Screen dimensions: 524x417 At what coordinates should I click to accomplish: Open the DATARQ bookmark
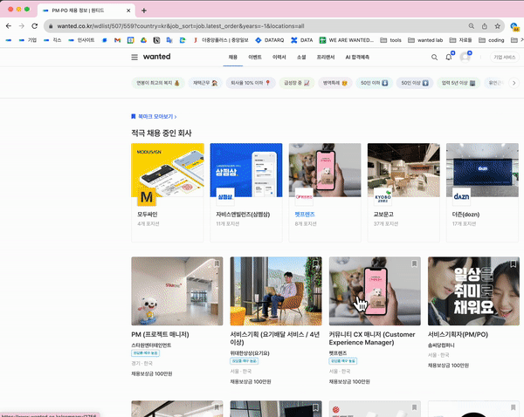pos(269,40)
